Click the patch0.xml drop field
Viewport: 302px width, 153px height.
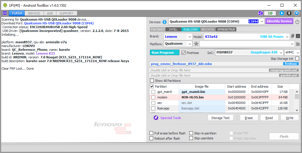tap(224, 75)
